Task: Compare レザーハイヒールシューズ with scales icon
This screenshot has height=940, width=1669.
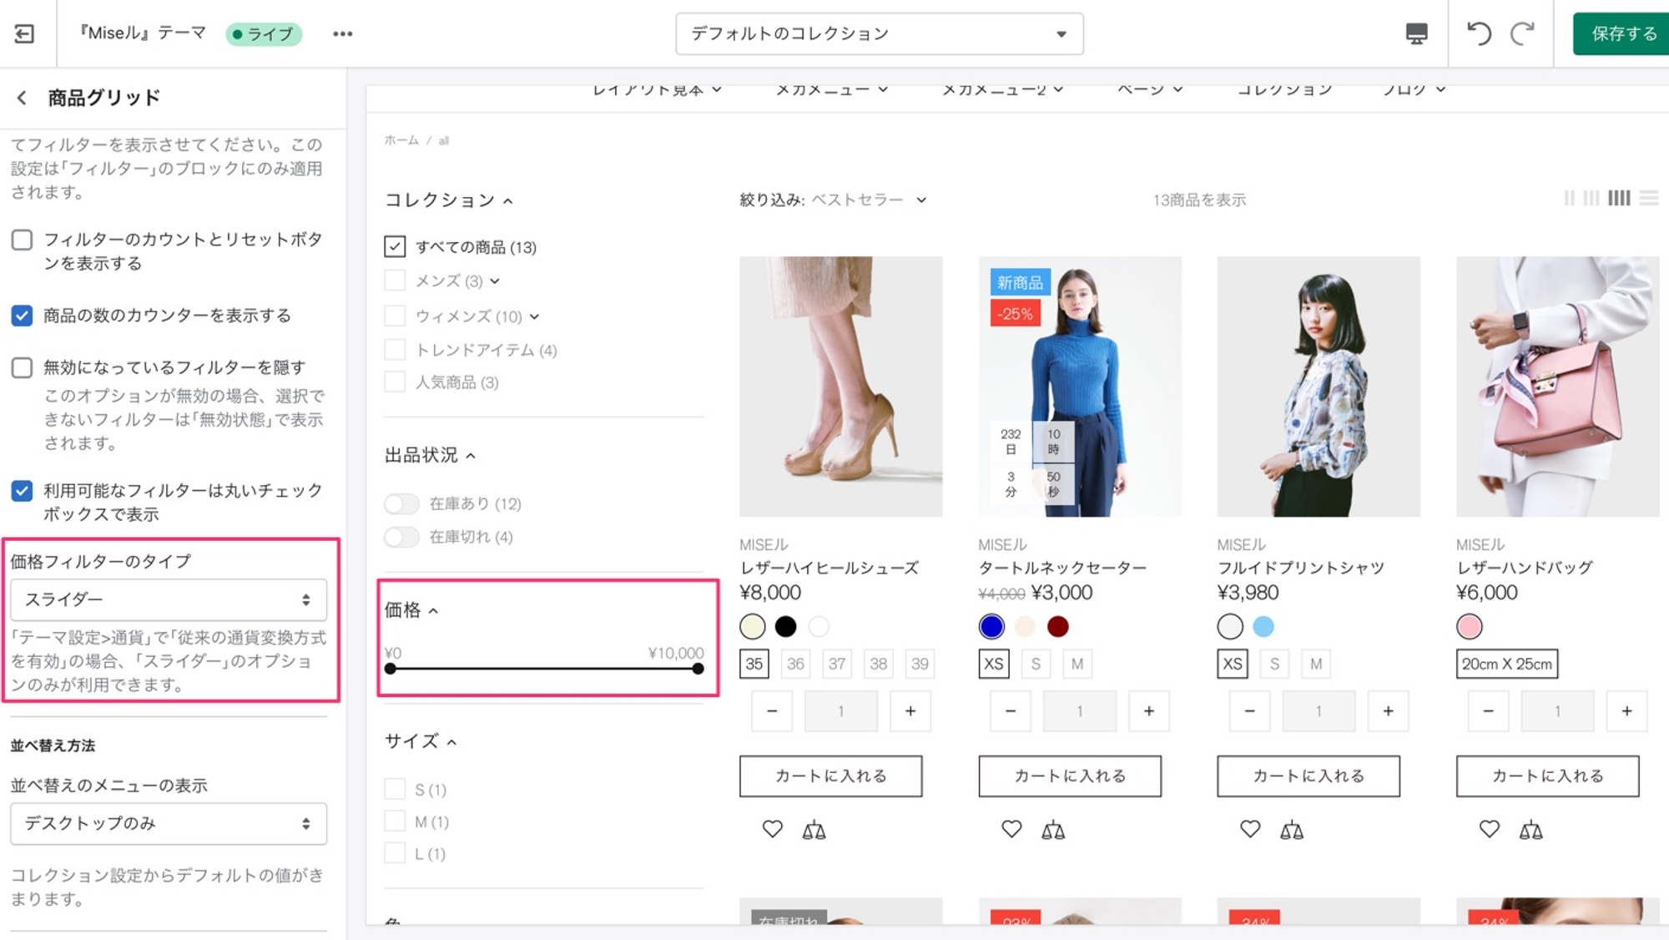Action: (x=814, y=830)
